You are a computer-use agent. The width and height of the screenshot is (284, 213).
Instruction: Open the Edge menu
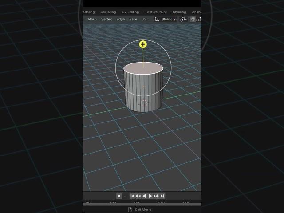tap(120, 19)
